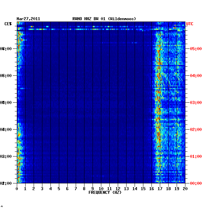The height and width of the screenshot is (210, 212).
Task: Select the 13 Hz frequency tick label
Action: [126, 189]
